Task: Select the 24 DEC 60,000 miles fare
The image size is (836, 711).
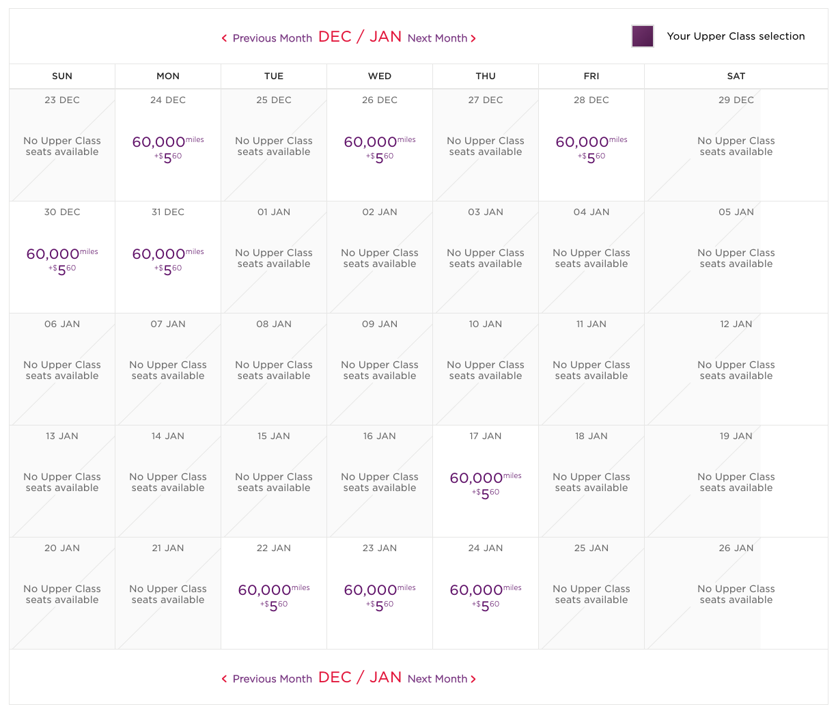Action: click(168, 148)
